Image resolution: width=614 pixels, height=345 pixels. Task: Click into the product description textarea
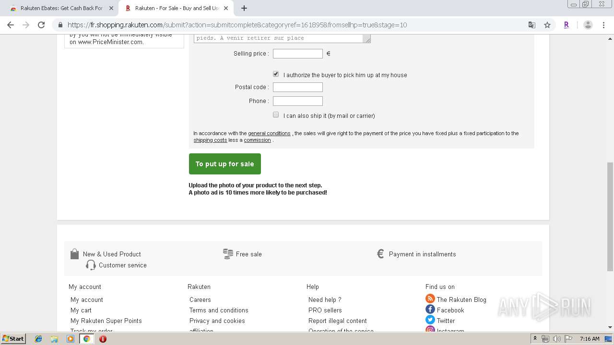pyautogui.click(x=282, y=38)
